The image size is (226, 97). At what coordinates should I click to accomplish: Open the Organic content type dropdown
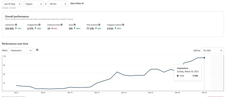(x=33, y=4)
